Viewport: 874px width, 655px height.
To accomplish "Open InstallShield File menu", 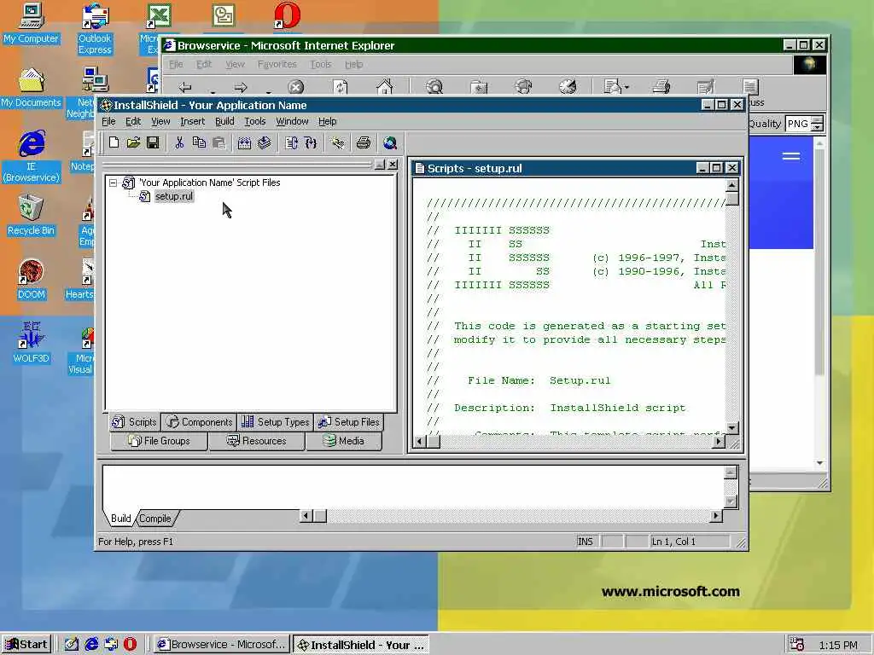I will pos(108,121).
